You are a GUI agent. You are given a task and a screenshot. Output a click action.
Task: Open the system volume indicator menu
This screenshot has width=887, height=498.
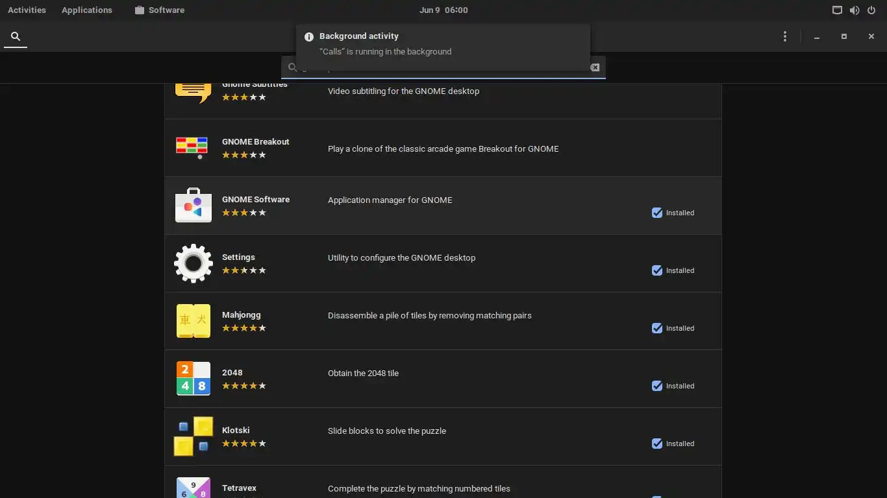pyautogui.click(x=855, y=10)
